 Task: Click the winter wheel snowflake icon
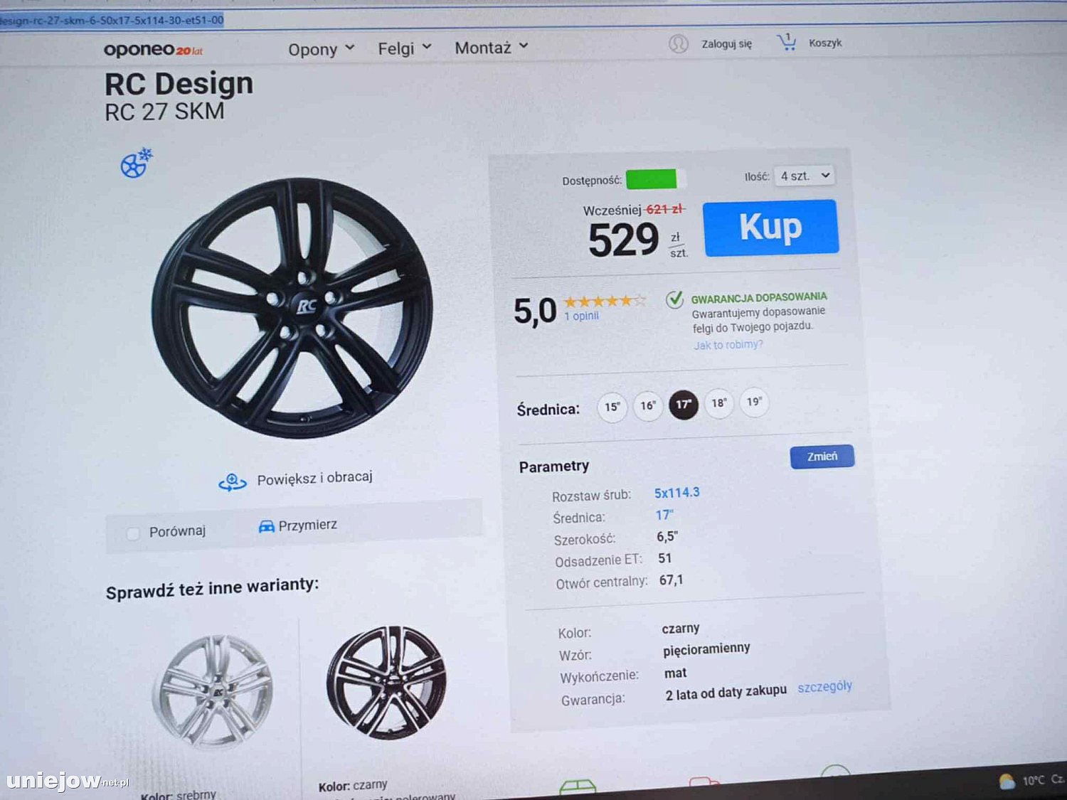tap(136, 163)
